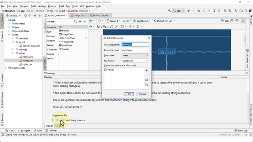Open the TODO tool window

pos(10,131)
